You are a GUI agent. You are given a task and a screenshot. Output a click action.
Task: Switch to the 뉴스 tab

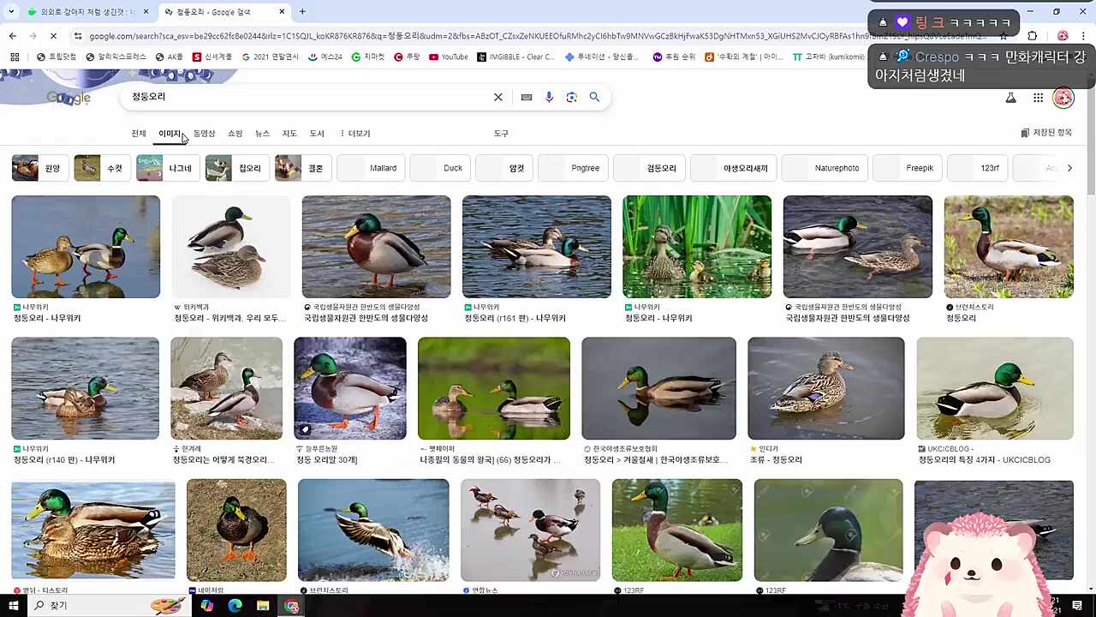pyautogui.click(x=262, y=134)
